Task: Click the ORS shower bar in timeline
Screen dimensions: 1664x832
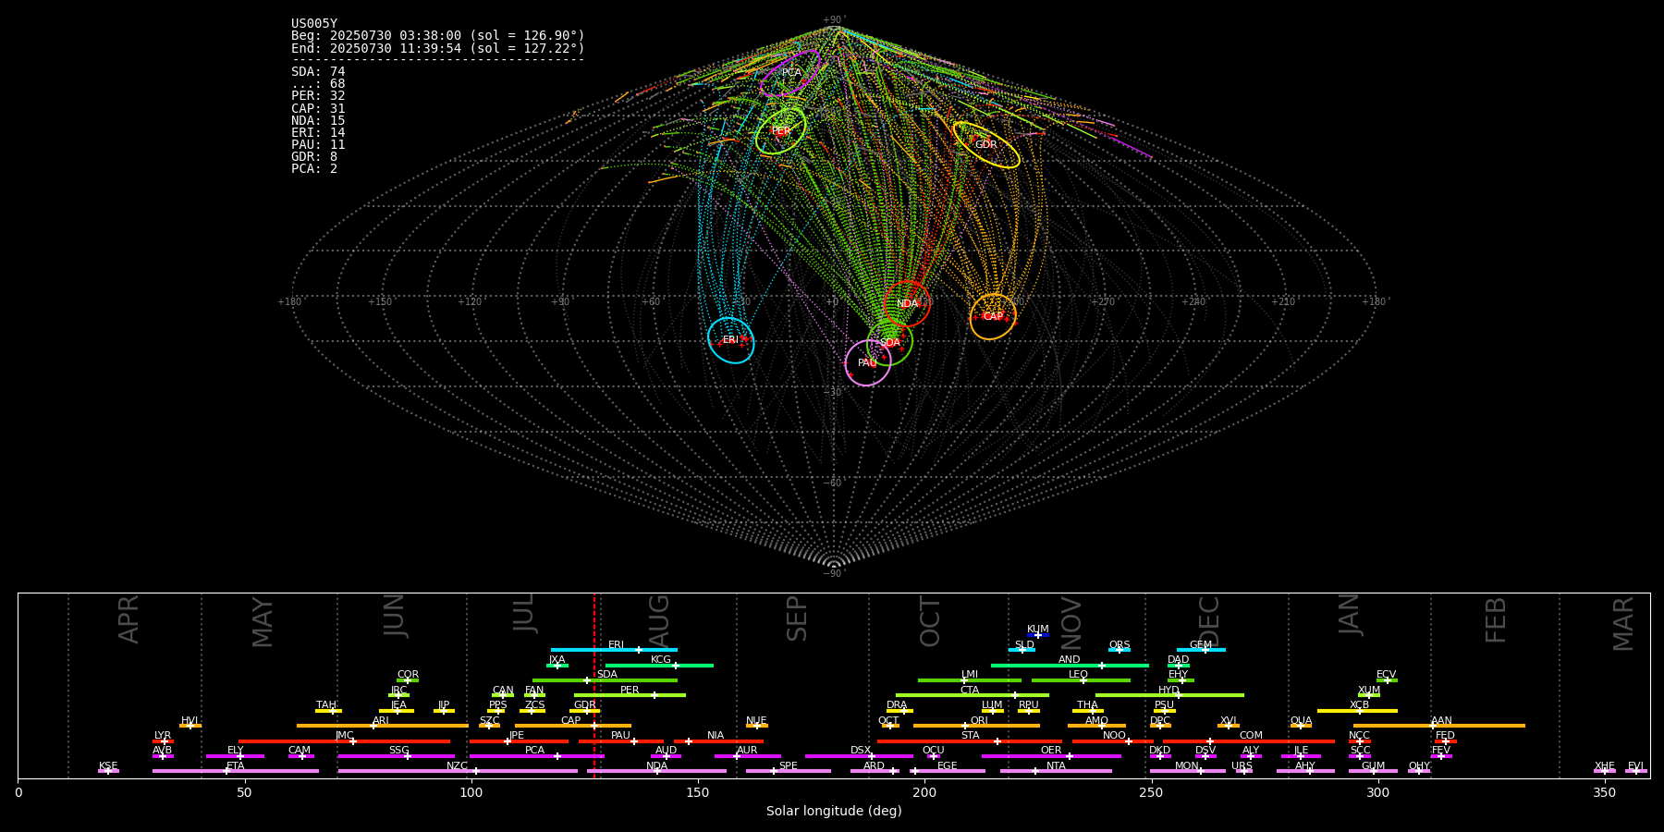Action: tap(1120, 650)
